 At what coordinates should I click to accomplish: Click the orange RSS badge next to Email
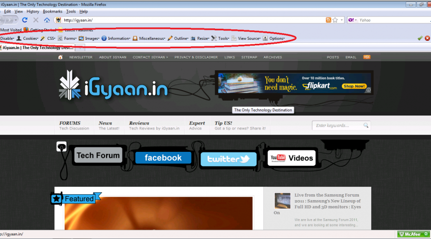[367, 57]
